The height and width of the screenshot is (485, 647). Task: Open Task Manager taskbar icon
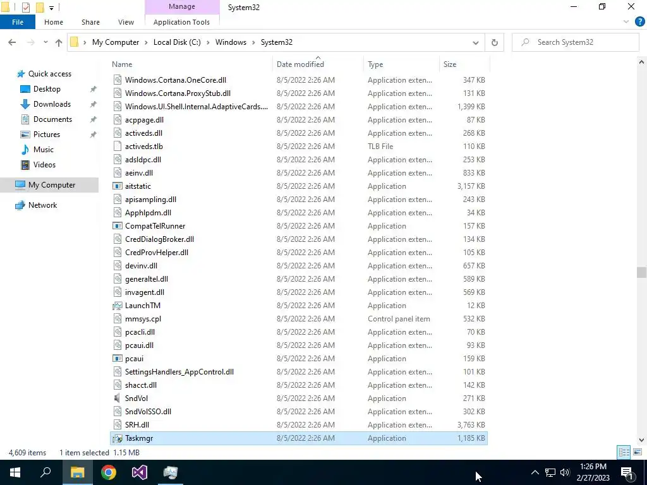click(171, 472)
